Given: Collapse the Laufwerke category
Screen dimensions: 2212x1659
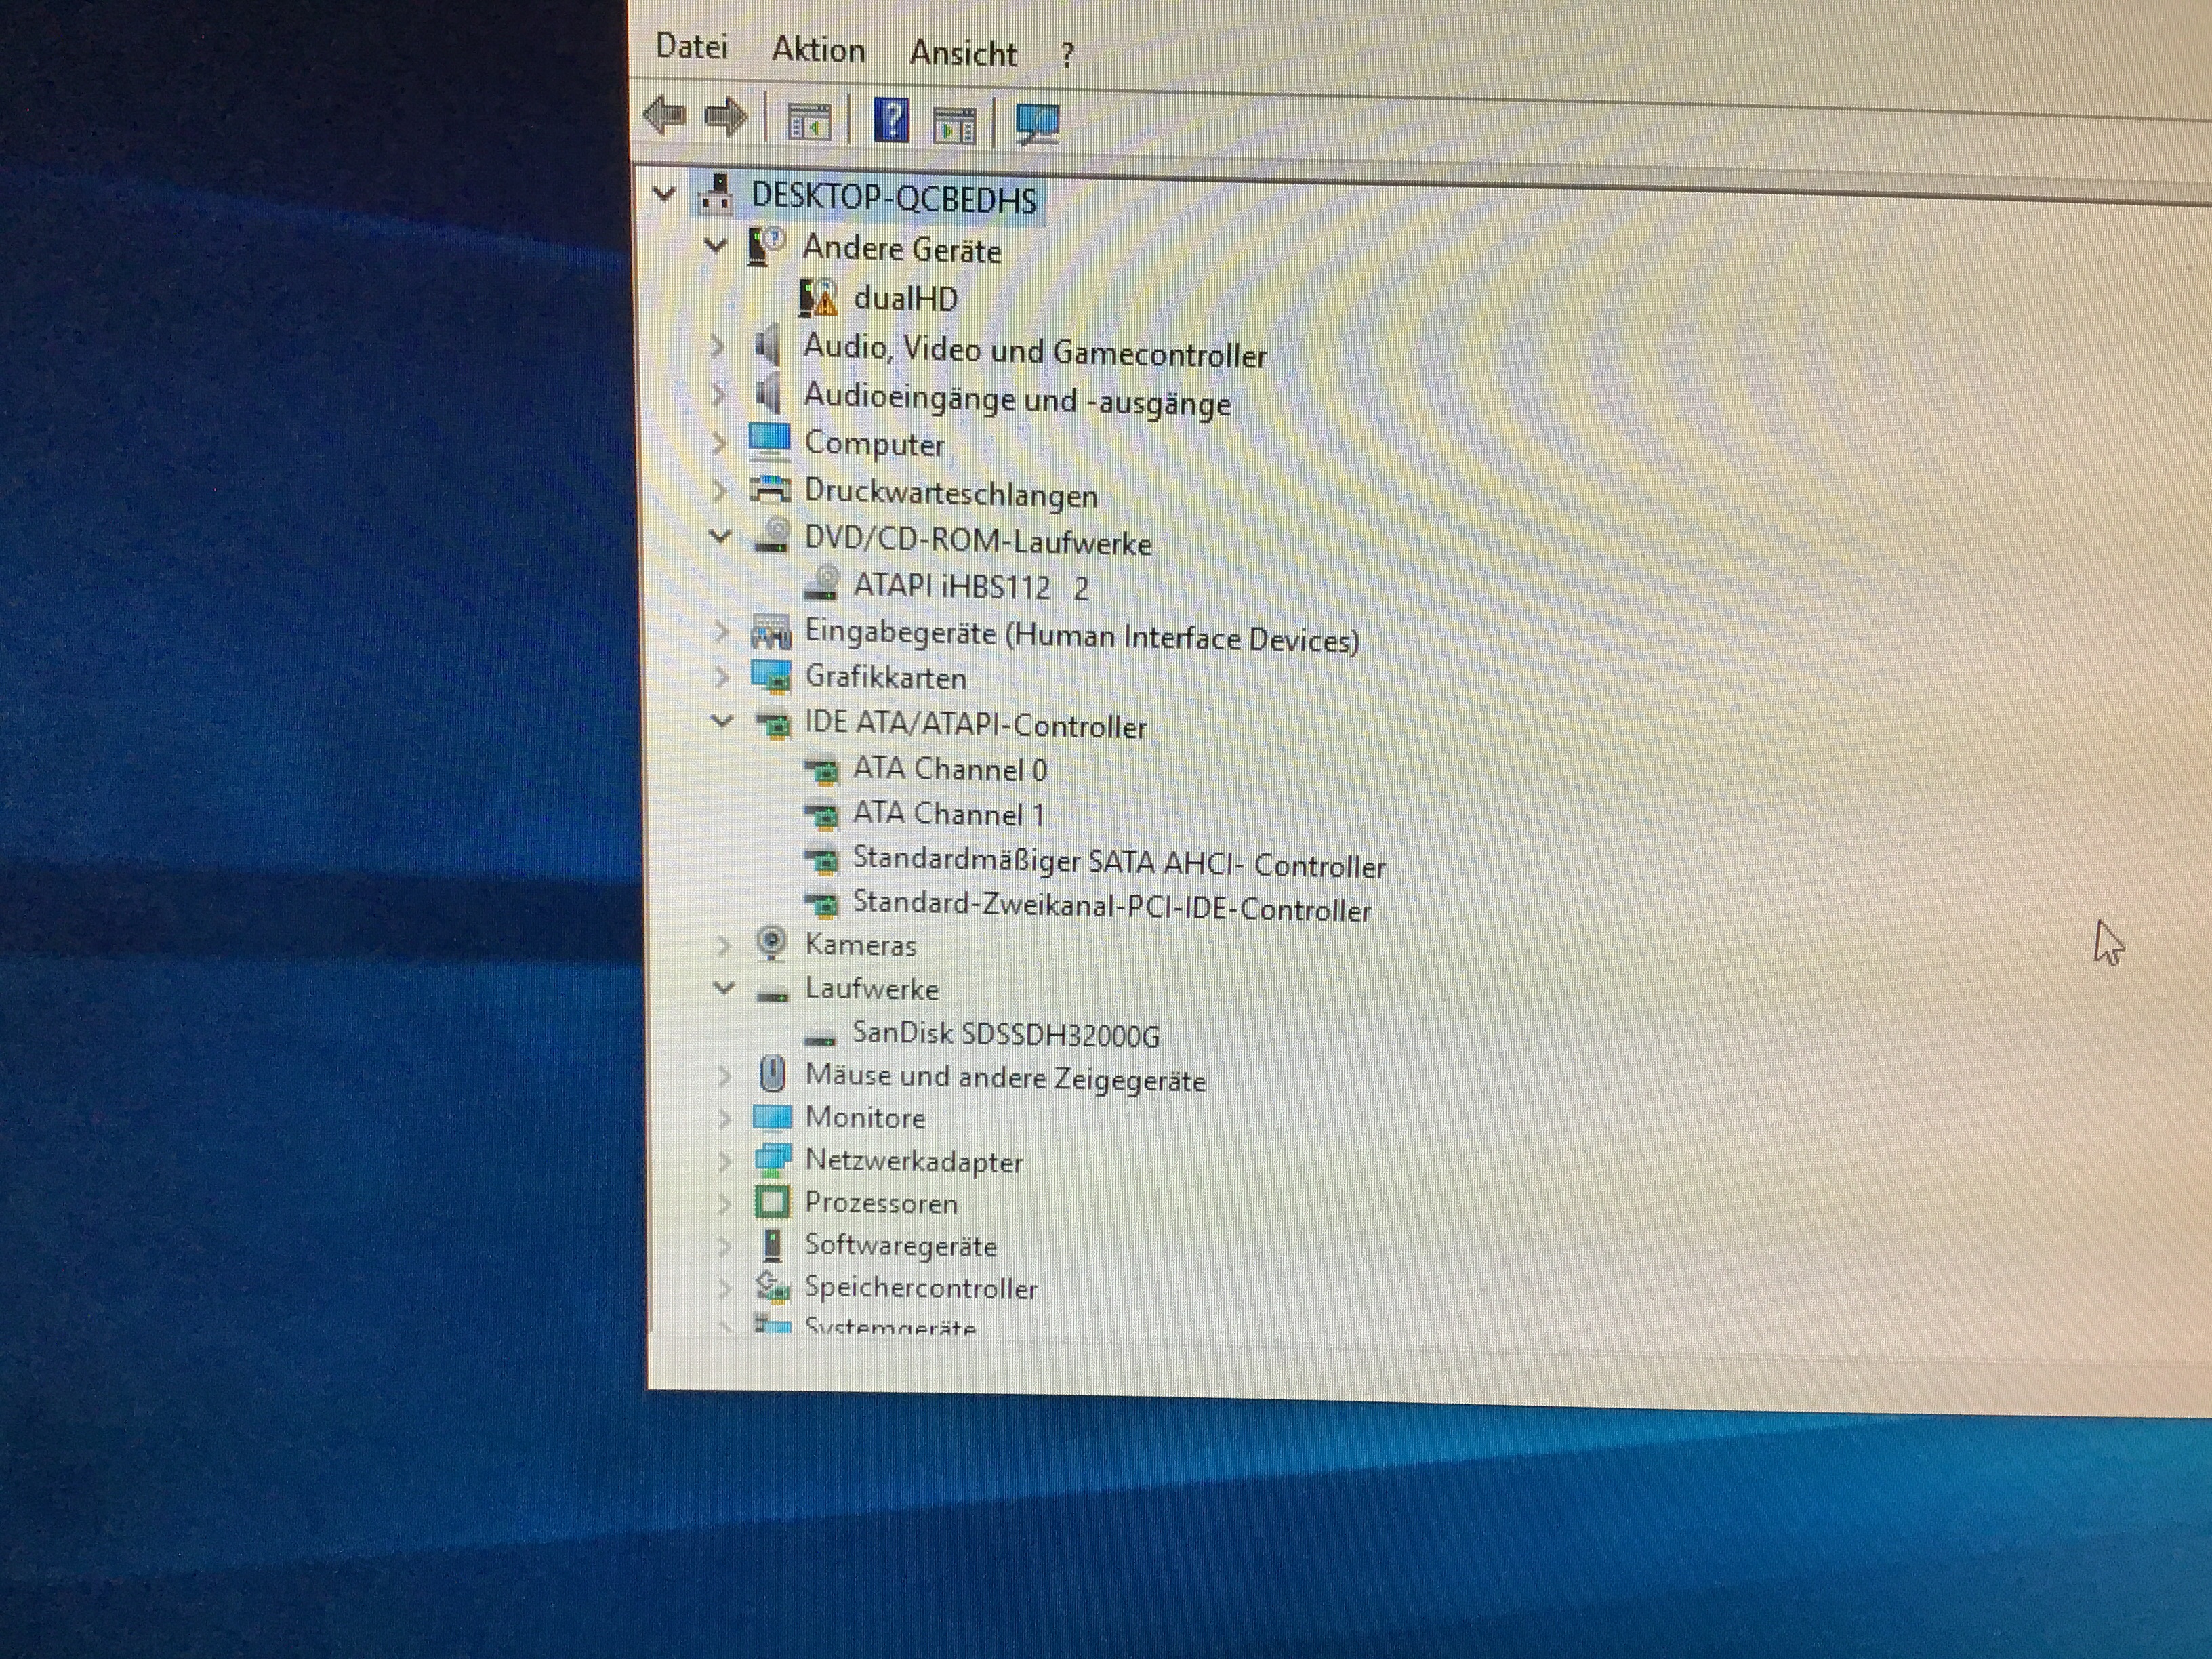Looking at the screenshot, I should [724, 988].
